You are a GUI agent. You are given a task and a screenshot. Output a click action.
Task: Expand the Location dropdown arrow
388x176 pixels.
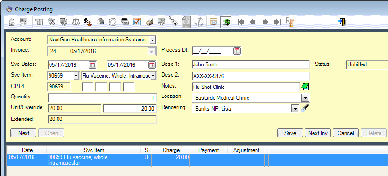coord(305,98)
